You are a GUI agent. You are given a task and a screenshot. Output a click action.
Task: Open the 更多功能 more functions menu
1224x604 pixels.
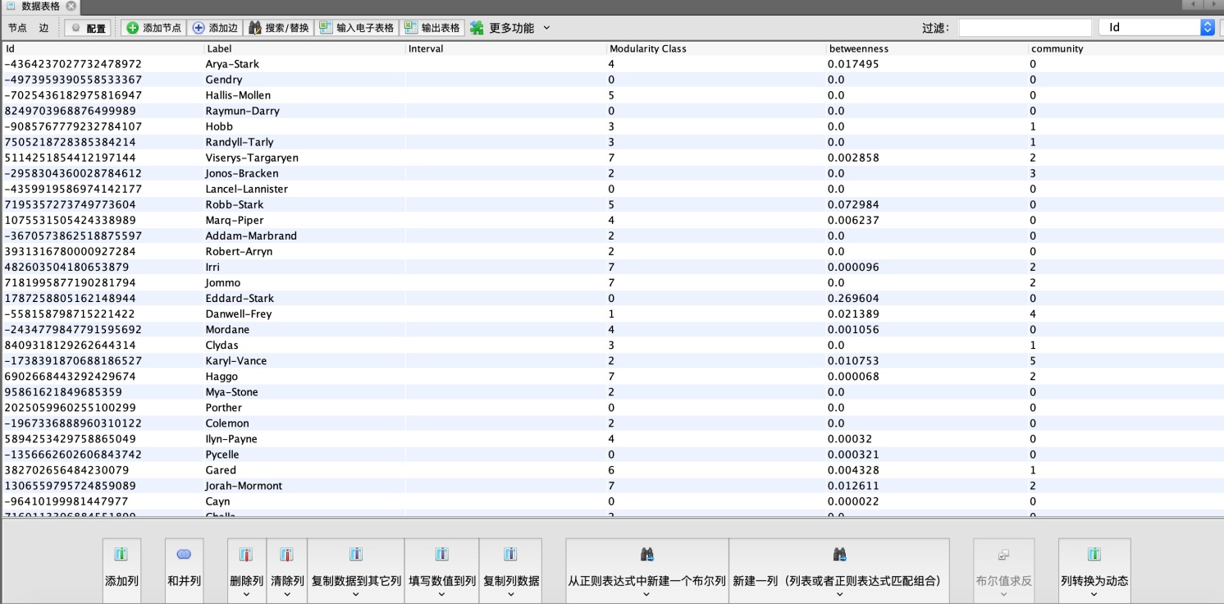click(509, 28)
